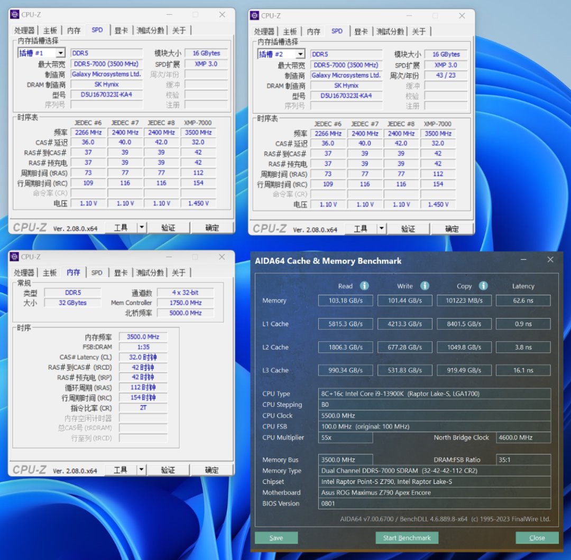Screen dimensions: 571x560
Task: Close the slot #2 CPU-Z window
Action: (x=462, y=16)
